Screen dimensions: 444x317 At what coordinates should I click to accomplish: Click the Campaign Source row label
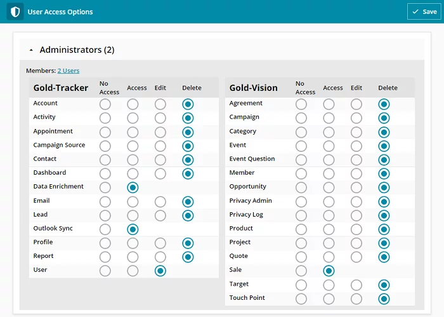pos(59,145)
